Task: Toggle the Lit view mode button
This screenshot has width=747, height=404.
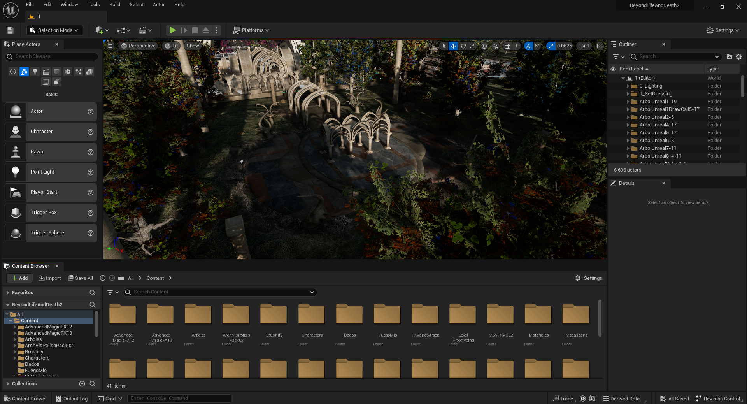Action: [x=171, y=46]
